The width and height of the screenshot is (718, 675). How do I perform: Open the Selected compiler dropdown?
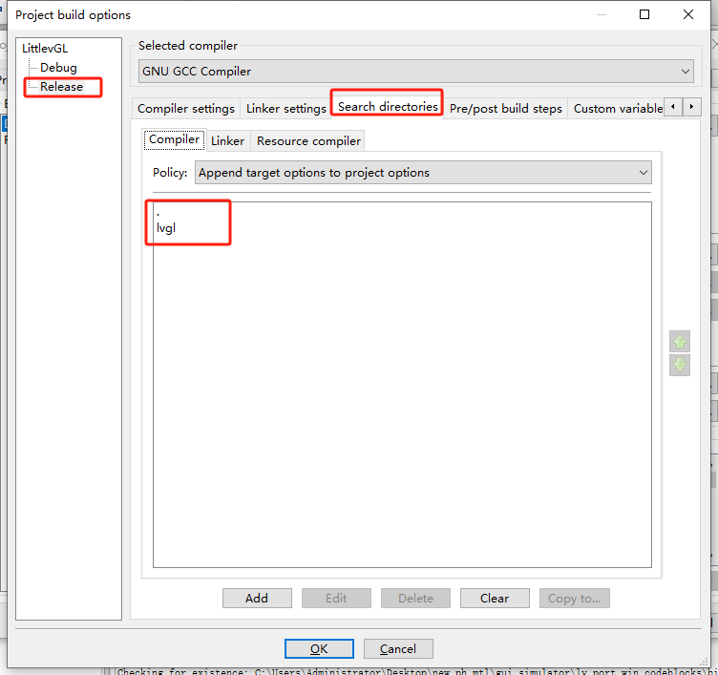tap(415, 72)
